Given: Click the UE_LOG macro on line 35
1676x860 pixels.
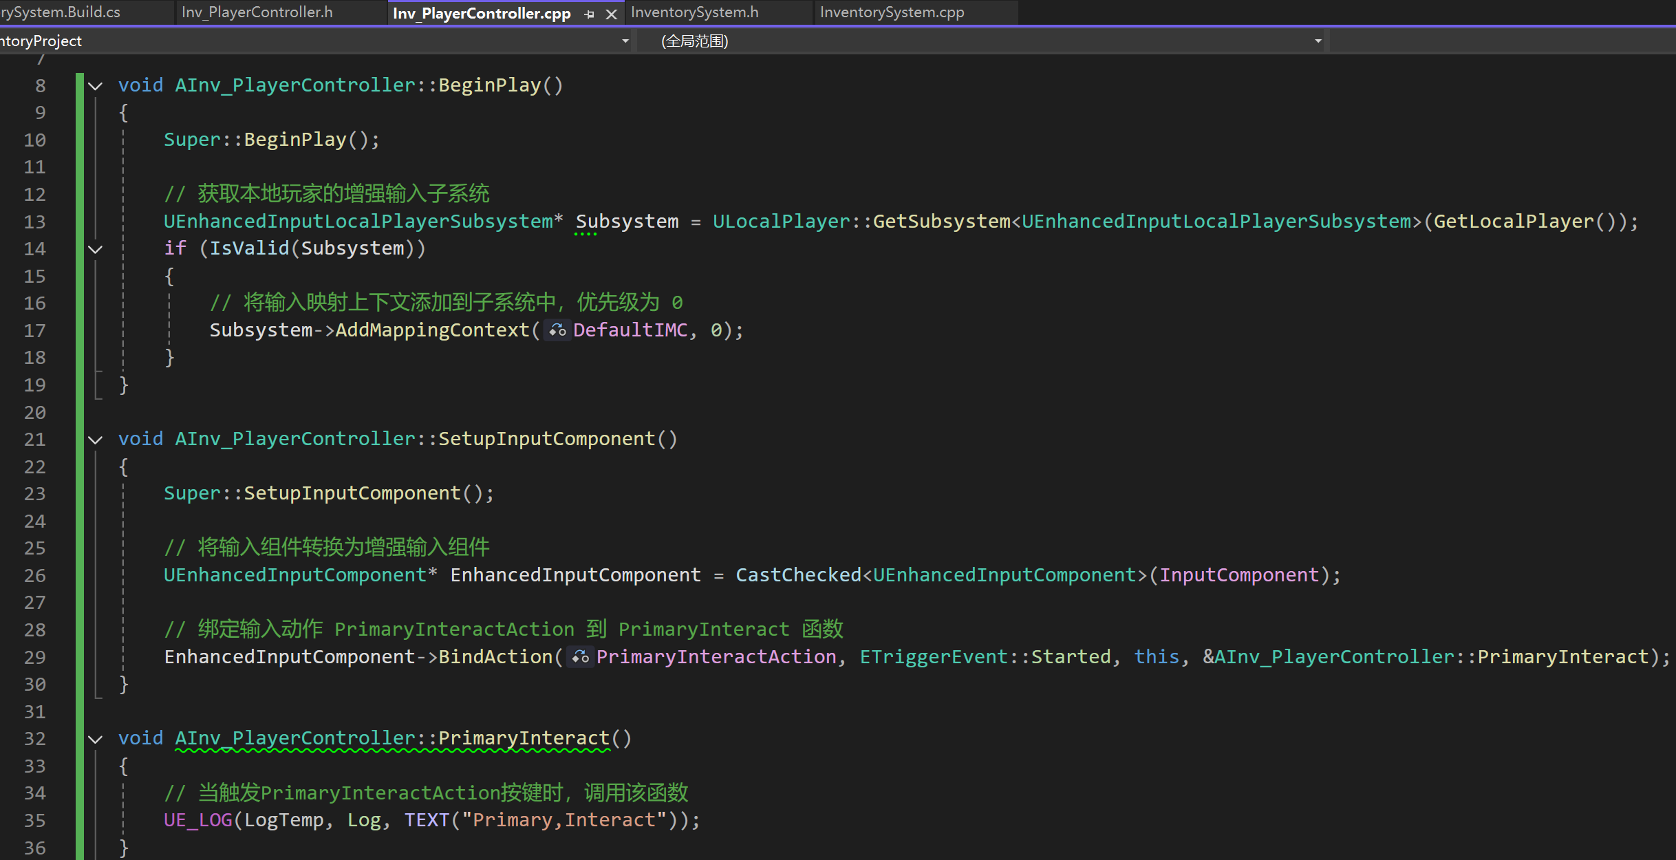Looking at the screenshot, I should coord(197,820).
